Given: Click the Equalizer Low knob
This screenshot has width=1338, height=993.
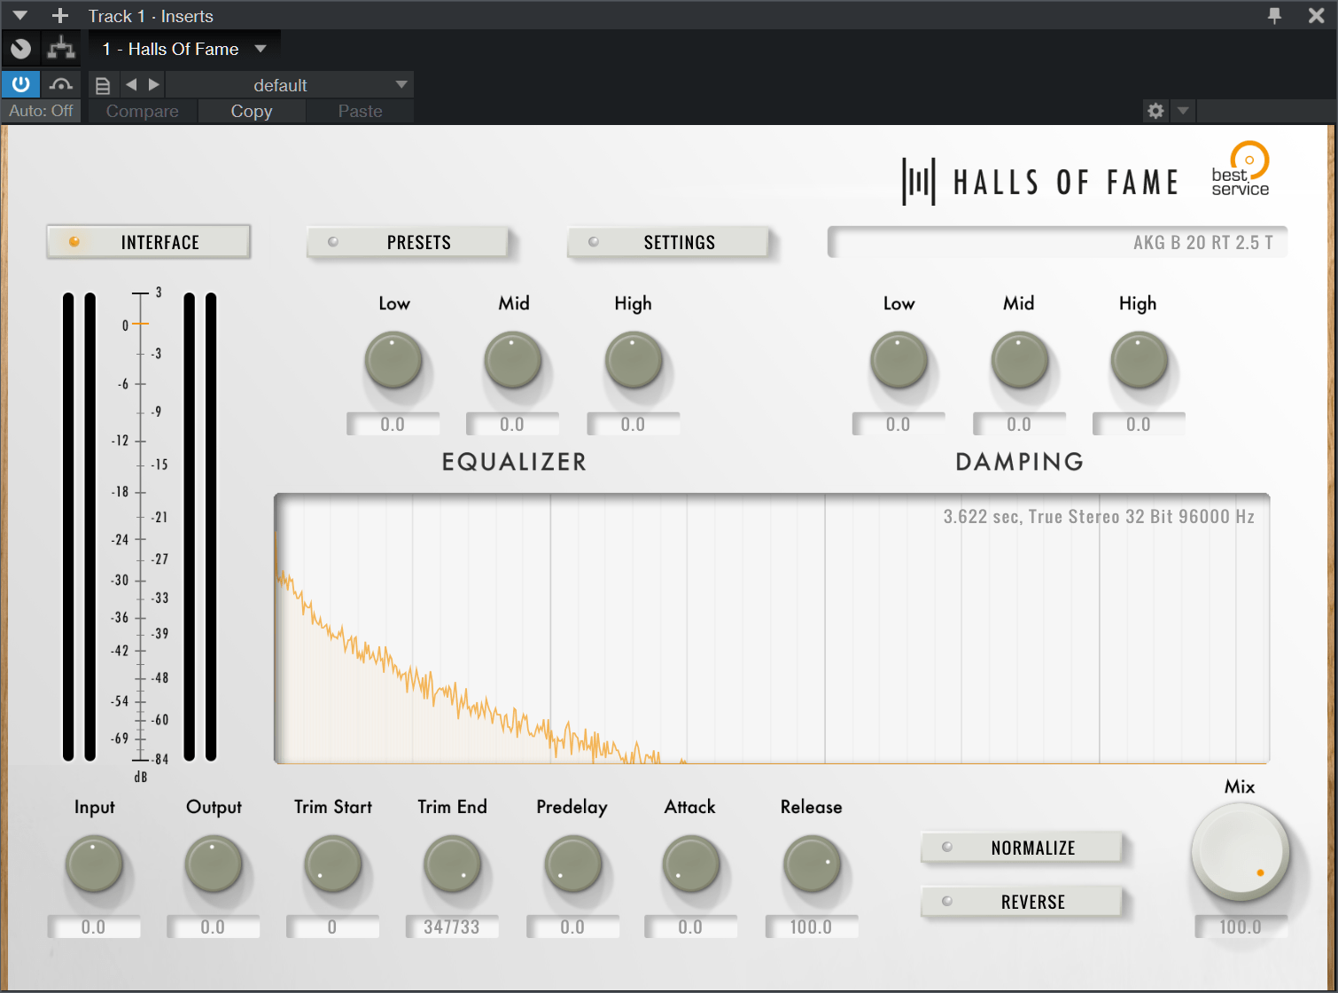Looking at the screenshot, I should tap(393, 360).
